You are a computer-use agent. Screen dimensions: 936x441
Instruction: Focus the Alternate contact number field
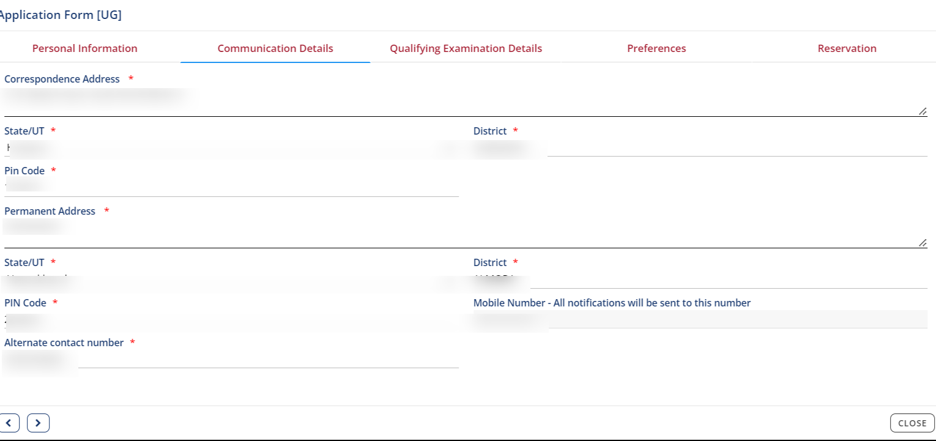pyautogui.click(x=231, y=359)
